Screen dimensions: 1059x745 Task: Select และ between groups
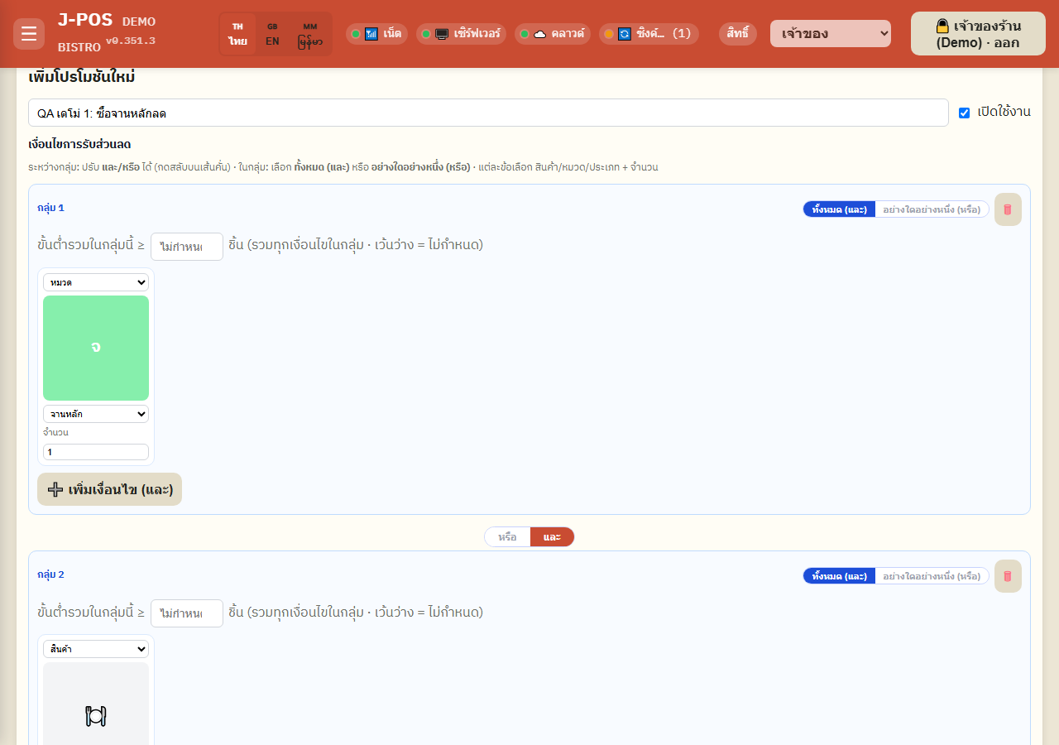[552, 537]
